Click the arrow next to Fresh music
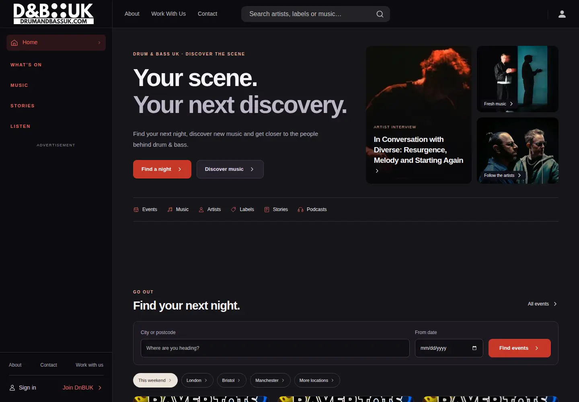The height and width of the screenshot is (402, 579). 511,104
